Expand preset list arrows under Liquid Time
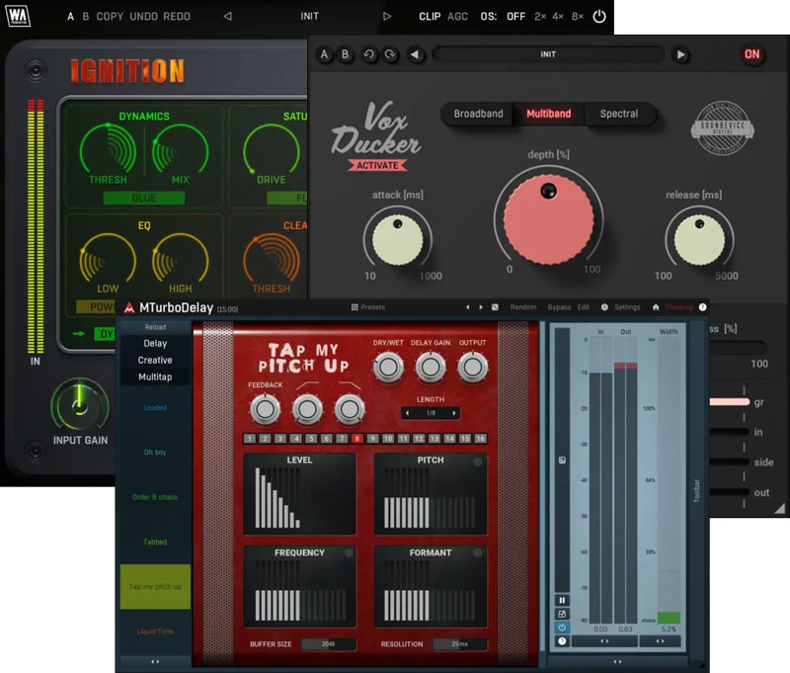 pos(155,661)
